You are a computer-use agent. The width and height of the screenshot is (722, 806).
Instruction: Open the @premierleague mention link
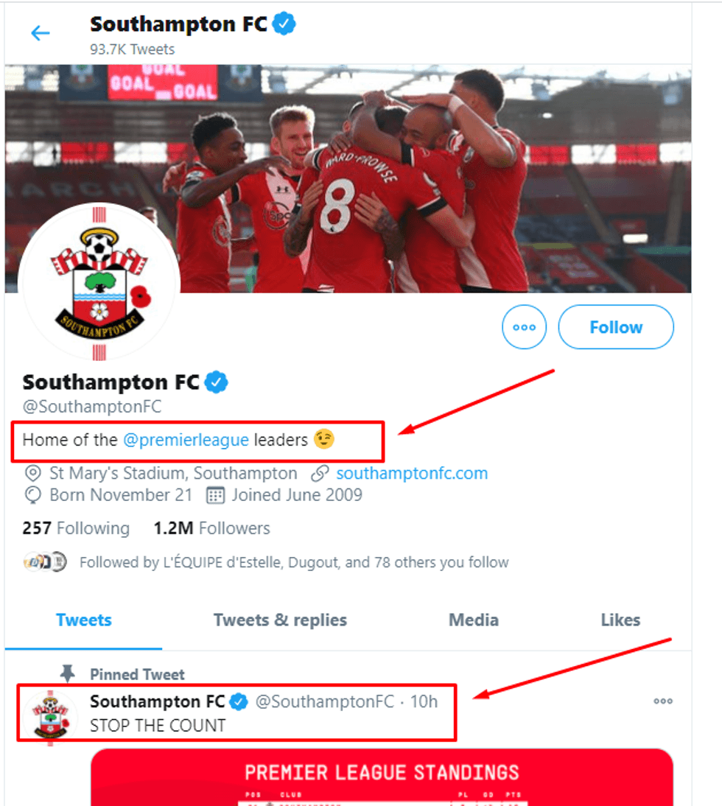(186, 440)
